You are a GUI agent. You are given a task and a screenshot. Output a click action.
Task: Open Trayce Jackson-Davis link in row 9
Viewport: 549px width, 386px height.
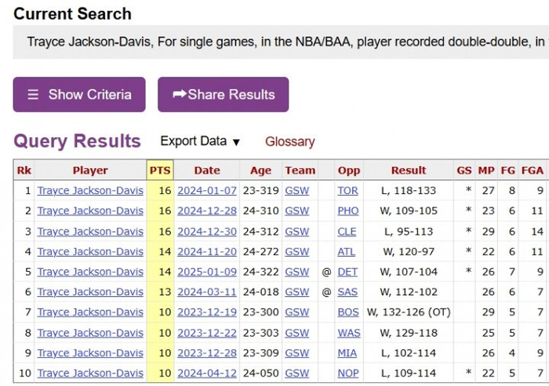coord(90,353)
